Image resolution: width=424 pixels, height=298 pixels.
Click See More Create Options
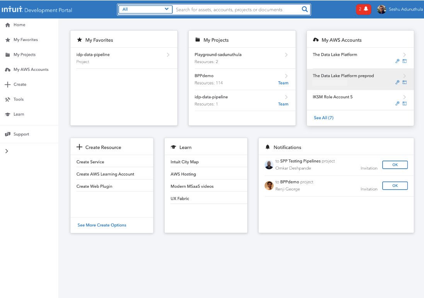tap(102, 225)
